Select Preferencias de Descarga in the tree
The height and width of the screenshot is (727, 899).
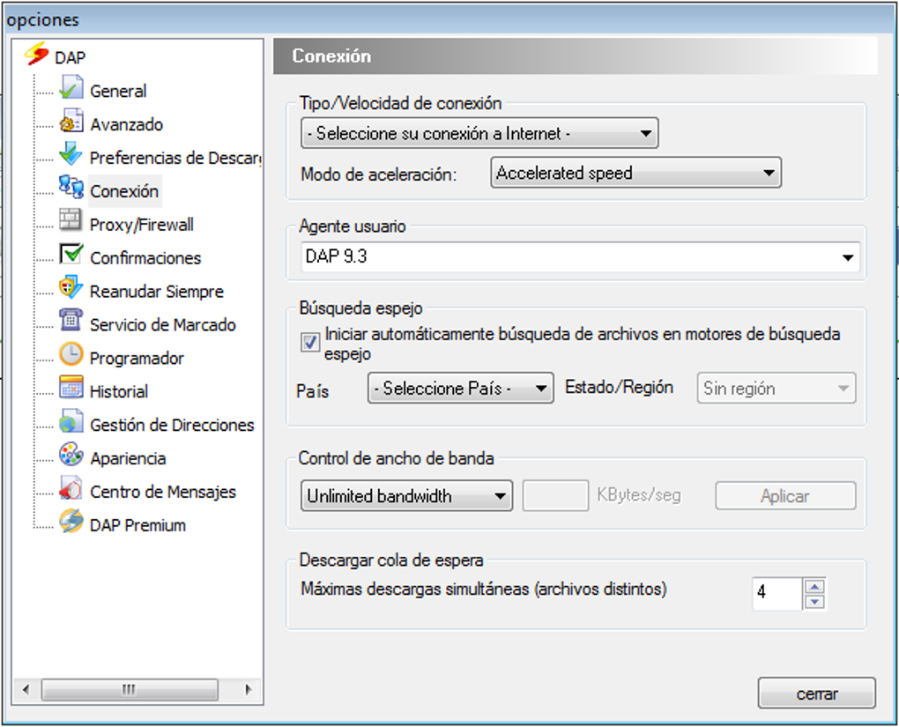pos(175,158)
